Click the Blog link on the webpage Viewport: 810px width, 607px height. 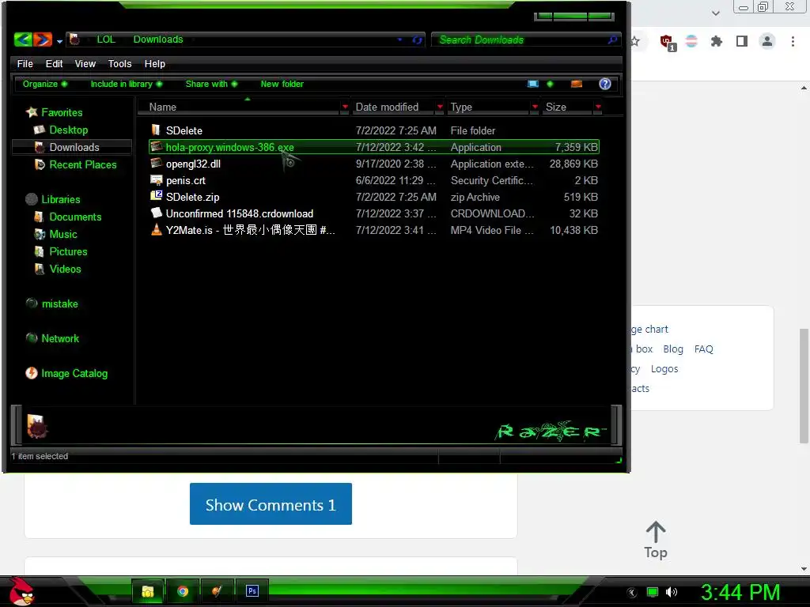tap(673, 349)
